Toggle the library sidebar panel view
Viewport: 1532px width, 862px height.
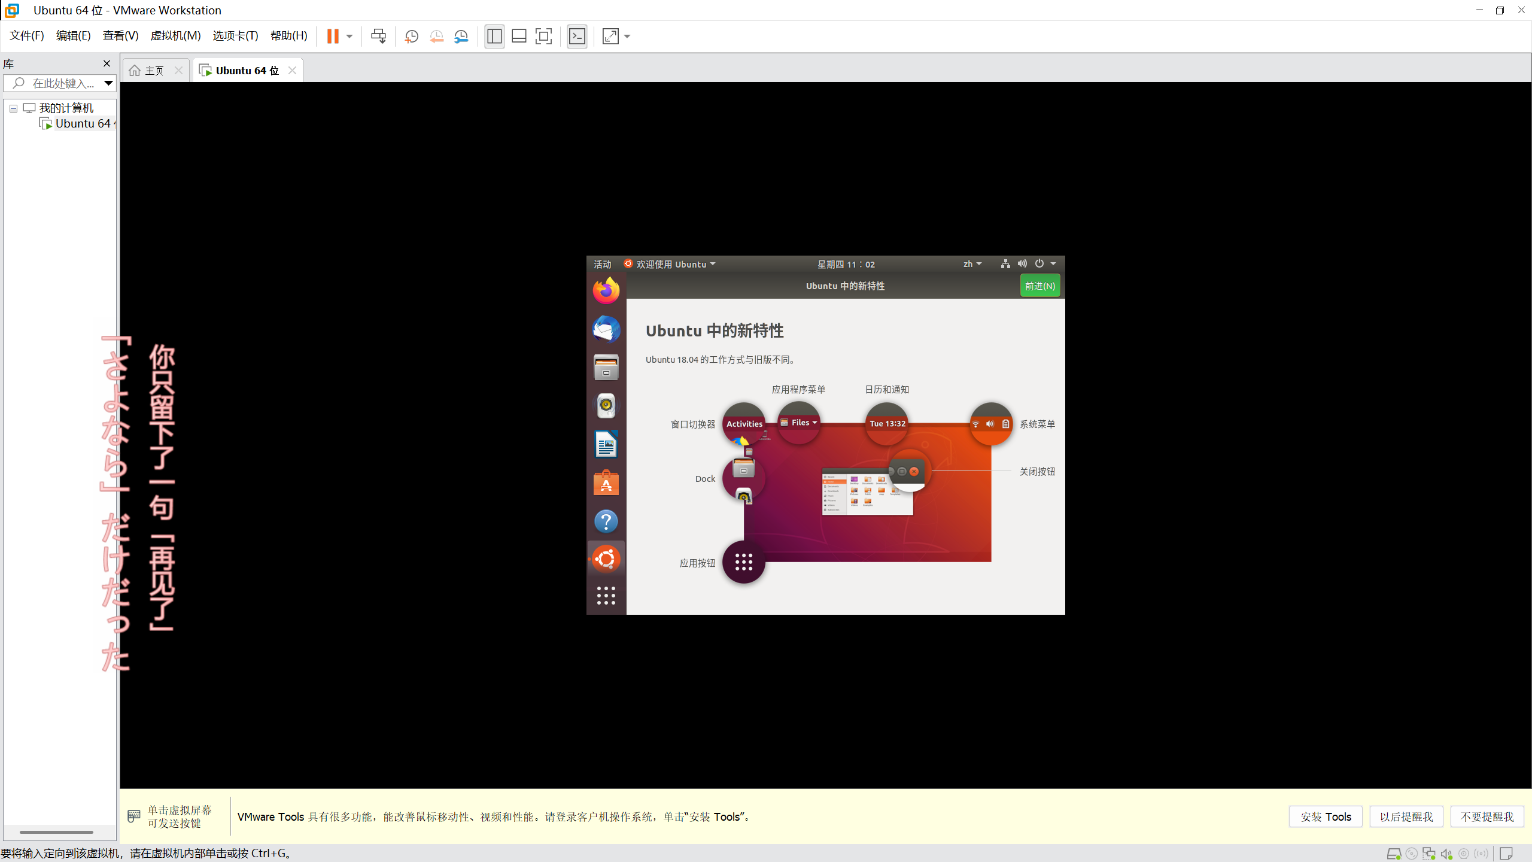click(x=494, y=36)
